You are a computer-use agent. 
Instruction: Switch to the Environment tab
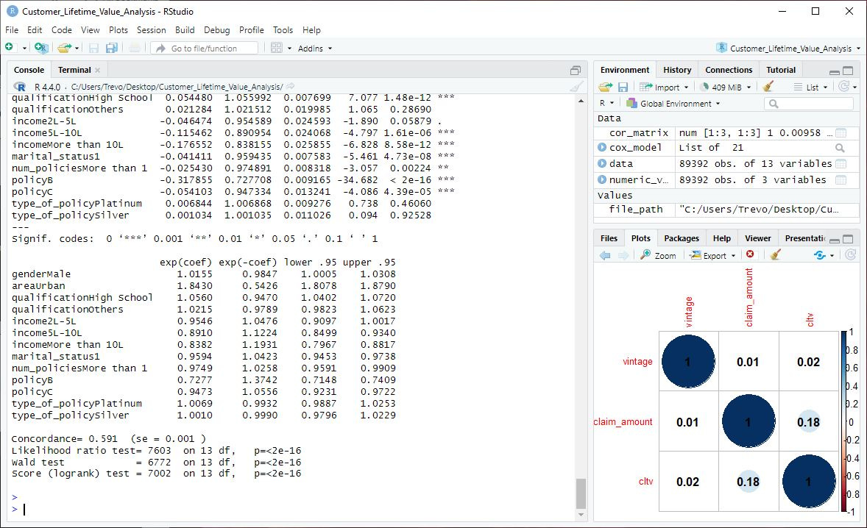(625, 70)
